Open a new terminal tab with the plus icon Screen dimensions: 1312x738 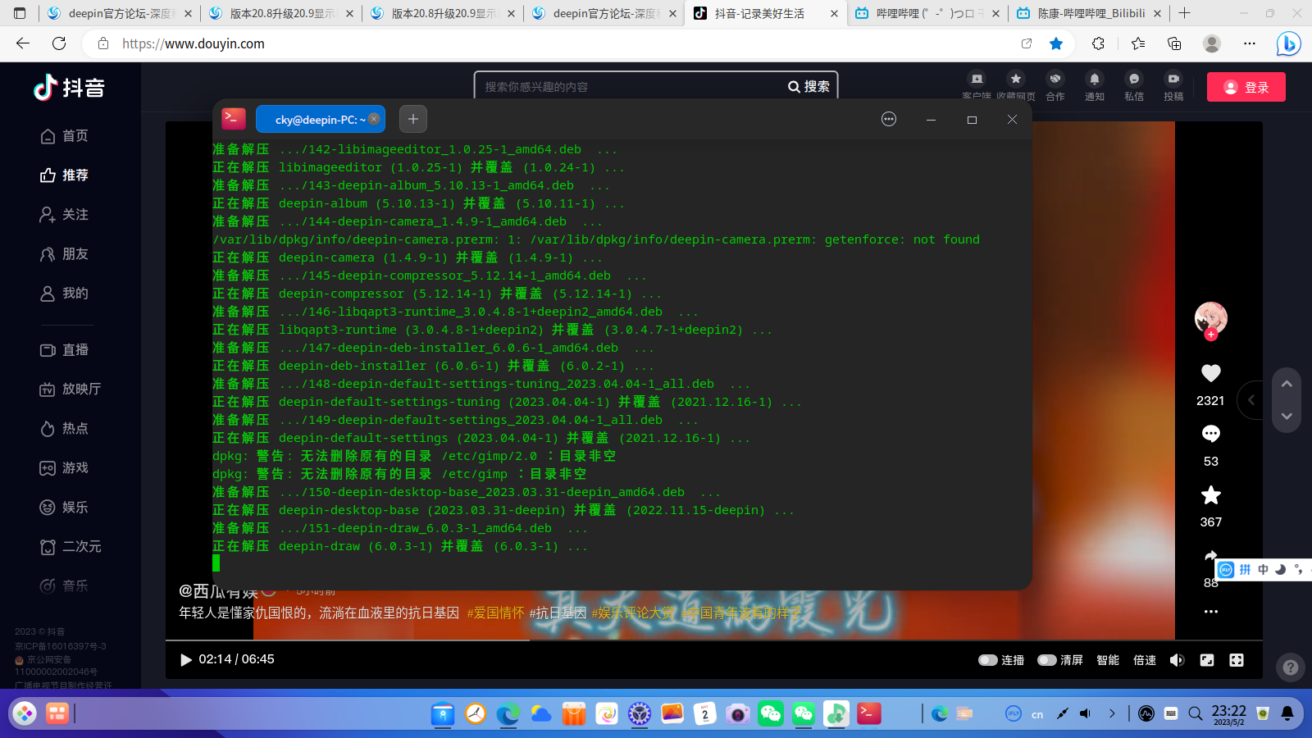coord(412,119)
